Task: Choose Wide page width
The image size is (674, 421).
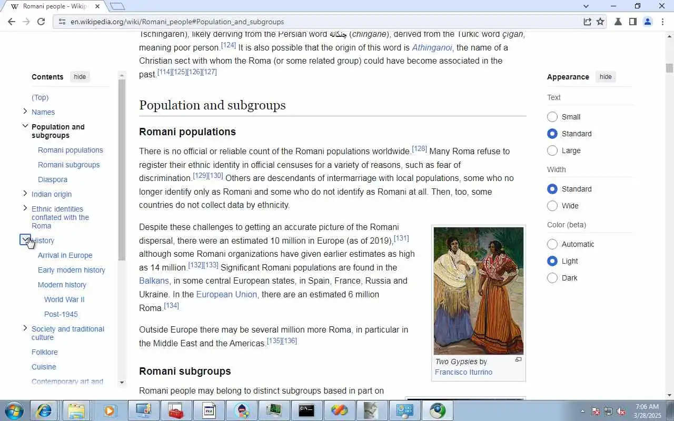Action: (552, 206)
